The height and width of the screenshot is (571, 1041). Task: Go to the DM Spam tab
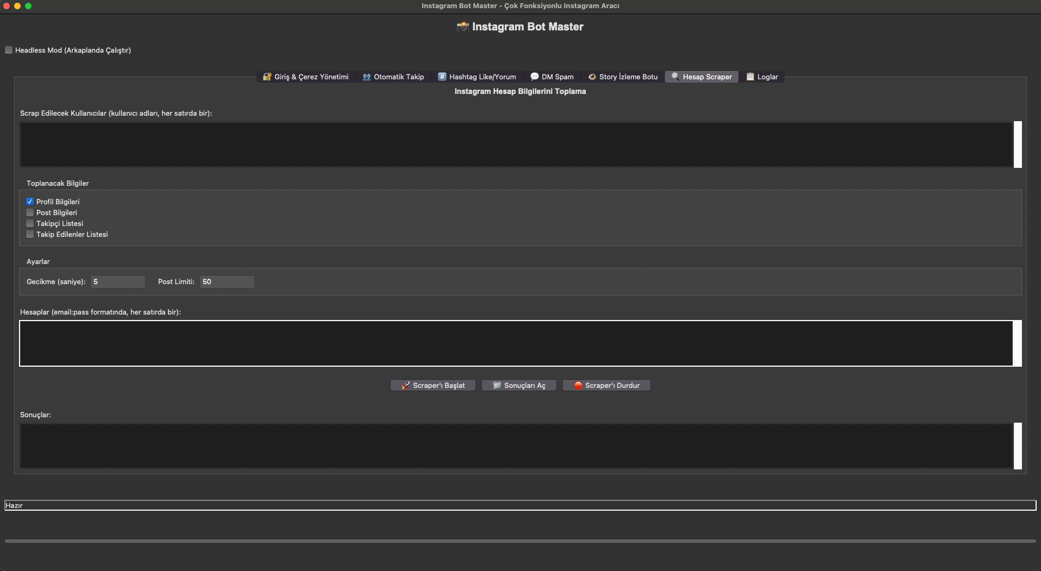[x=552, y=77]
